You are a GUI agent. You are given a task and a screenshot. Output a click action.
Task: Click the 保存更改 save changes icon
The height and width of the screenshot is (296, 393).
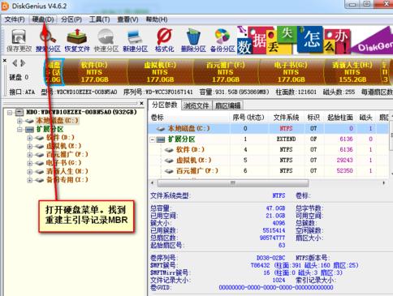[19, 41]
